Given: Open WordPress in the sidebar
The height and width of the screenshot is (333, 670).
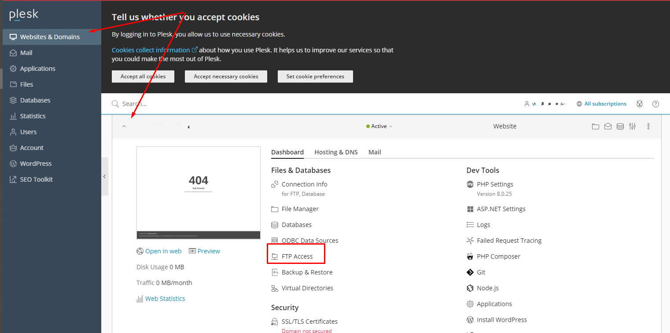Looking at the screenshot, I should (52, 164).
